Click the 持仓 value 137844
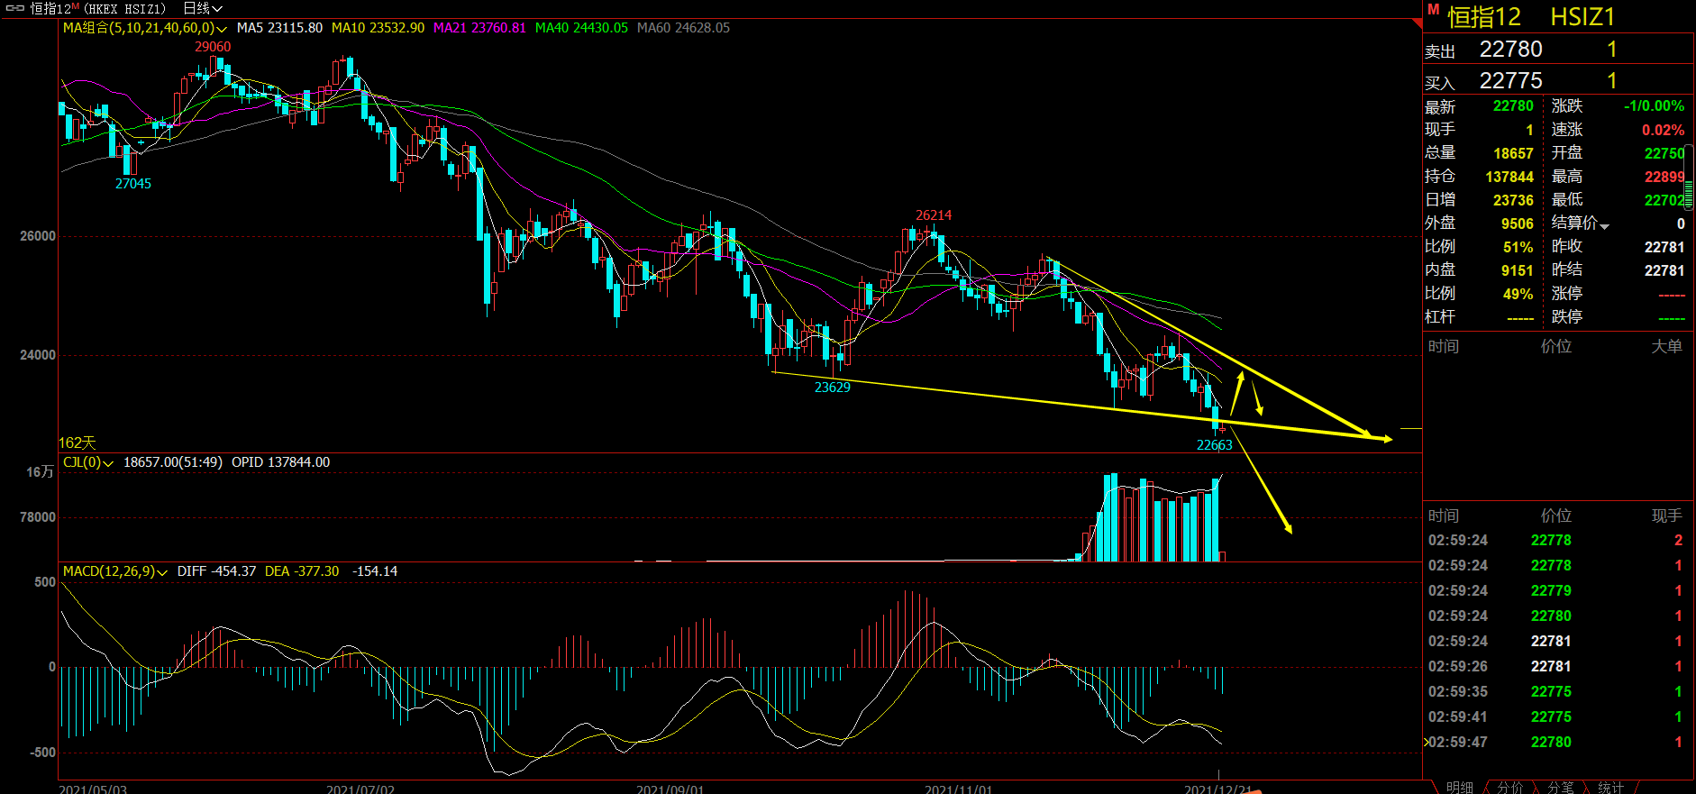The image size is (1696, 794). click(1509, 177)
